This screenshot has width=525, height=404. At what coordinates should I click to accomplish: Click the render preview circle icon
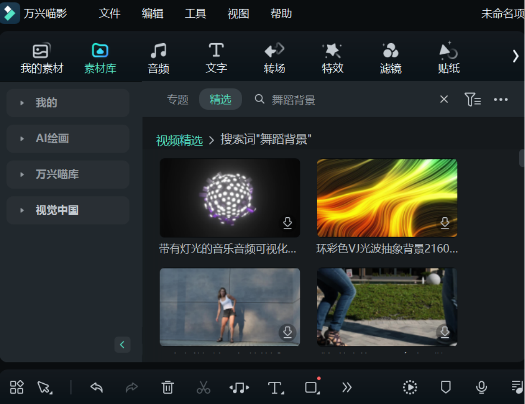pyautogui.click(x=410, y=387)
